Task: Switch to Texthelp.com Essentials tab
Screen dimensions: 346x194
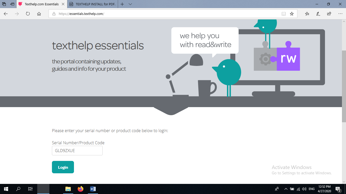Action: click(x=42, y=4)
